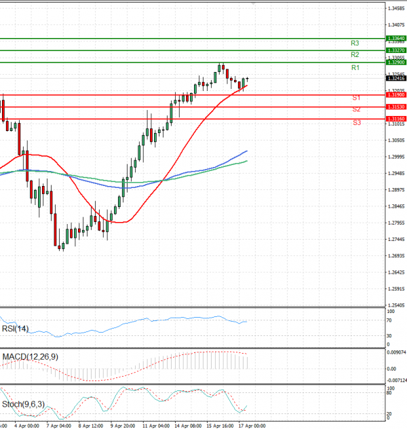407x429 pixels.
Task: Click the R1 resistance label
Action: click(355, 68)
